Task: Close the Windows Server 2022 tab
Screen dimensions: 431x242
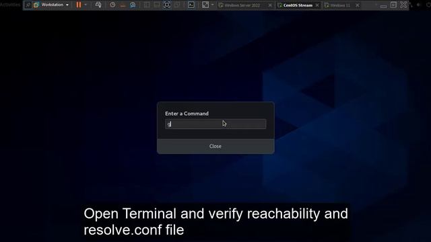Action: pyautogui.click(x=270, y=5)
